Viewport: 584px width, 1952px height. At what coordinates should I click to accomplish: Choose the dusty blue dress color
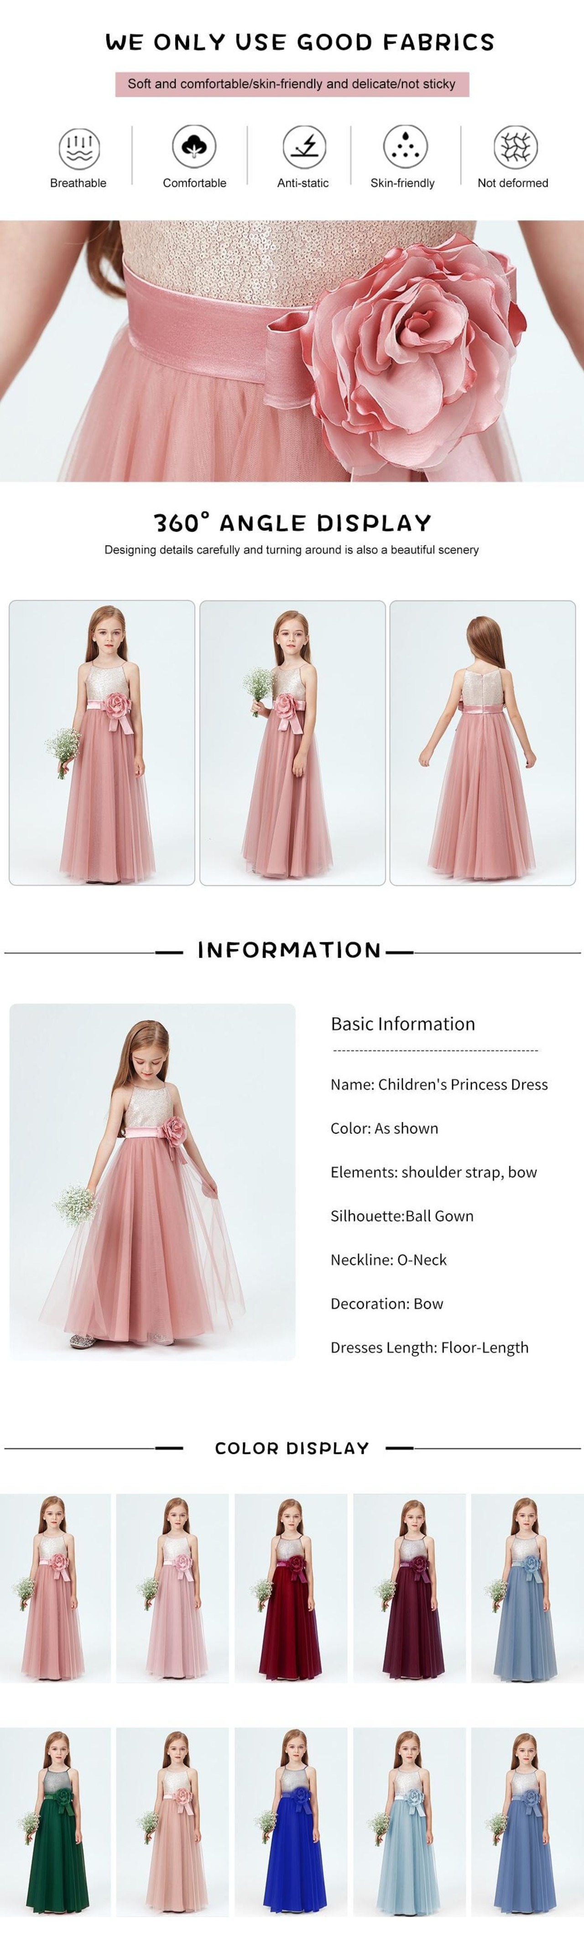(527, 1589)
